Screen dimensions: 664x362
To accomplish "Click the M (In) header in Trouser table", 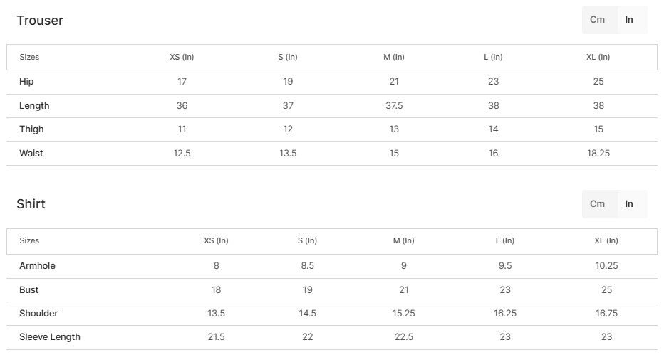I will (394, 57).
